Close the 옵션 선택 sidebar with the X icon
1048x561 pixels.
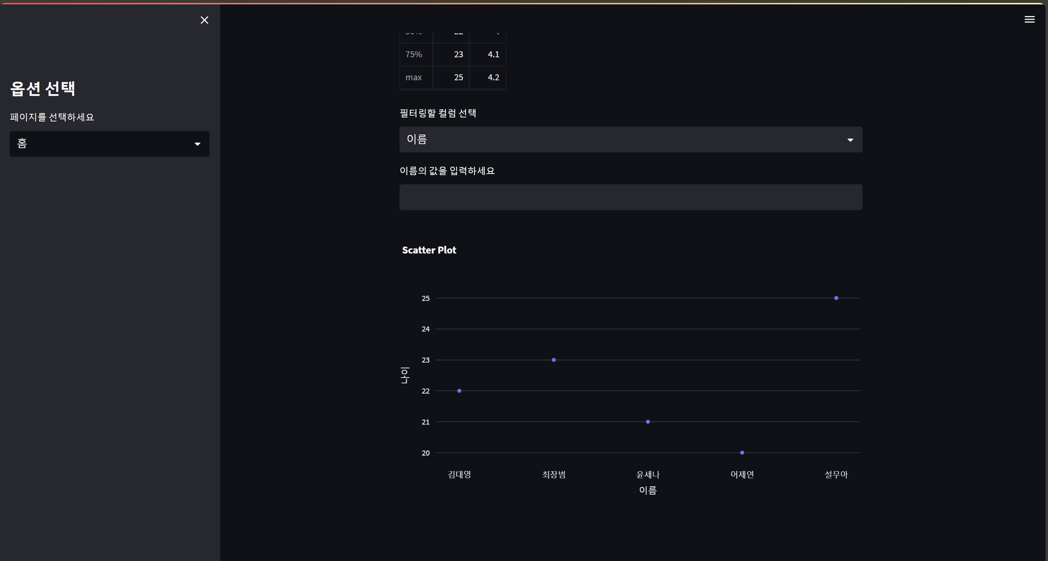(x=204, y=20)
